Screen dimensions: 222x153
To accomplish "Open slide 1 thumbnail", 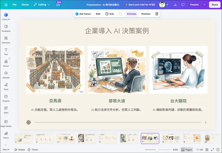I will tap(24, 138).
